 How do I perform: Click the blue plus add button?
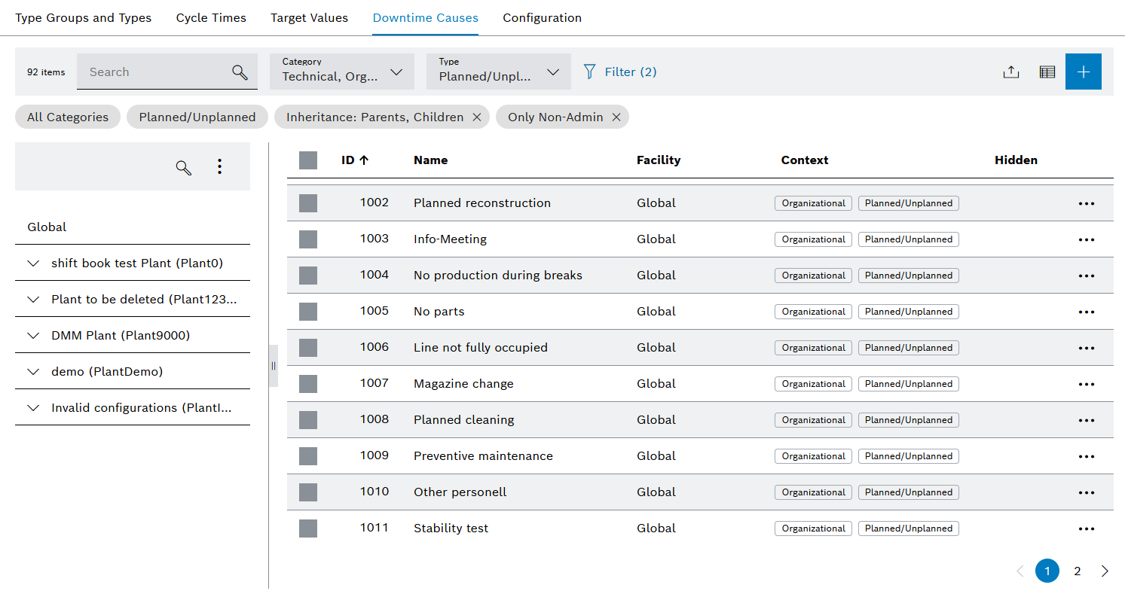[x=1083, y=72]
